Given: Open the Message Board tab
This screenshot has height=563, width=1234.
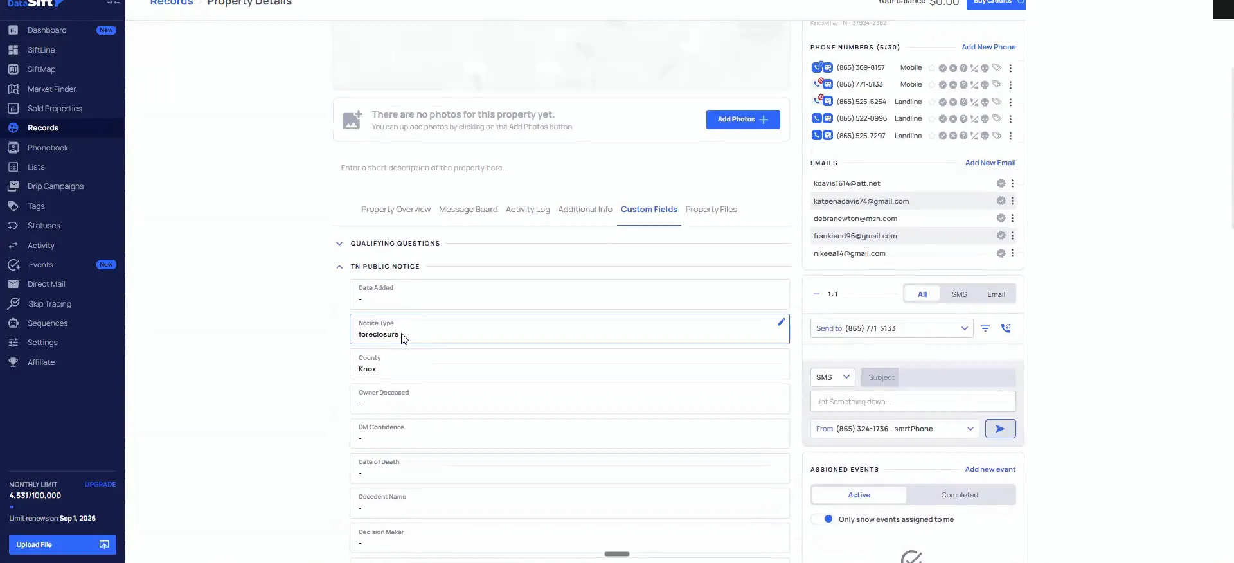Looking at the screenshot, I should [468, 210].
